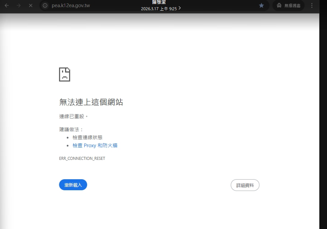Image resolution: width=327 pixels, height=229 pixels.
Task: Bookmark this page with the star icon
Action: (261, 5)
